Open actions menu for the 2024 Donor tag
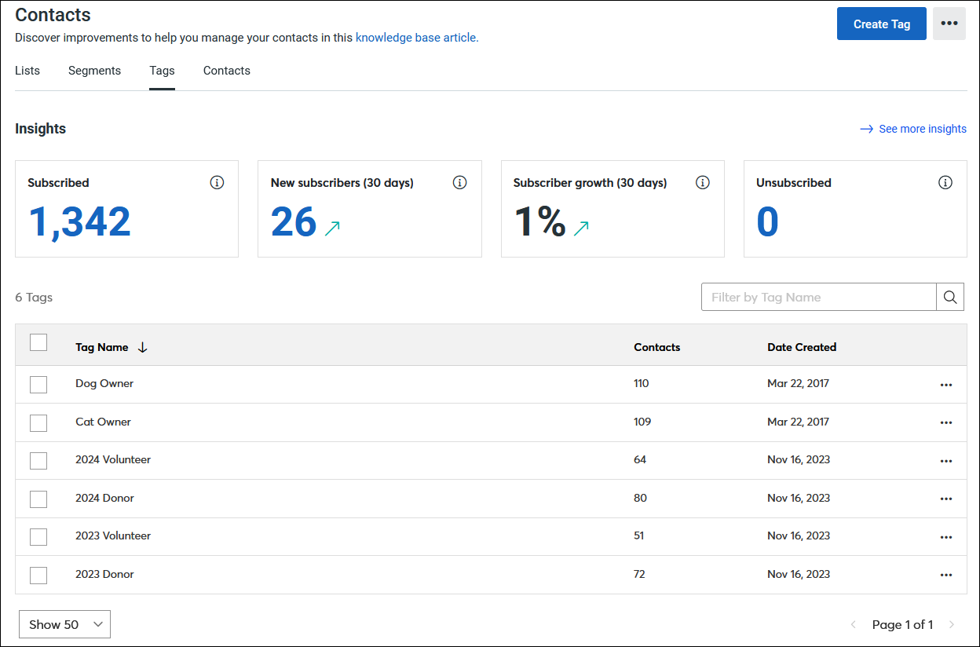980x647 pixels. [x=945, y=499]
